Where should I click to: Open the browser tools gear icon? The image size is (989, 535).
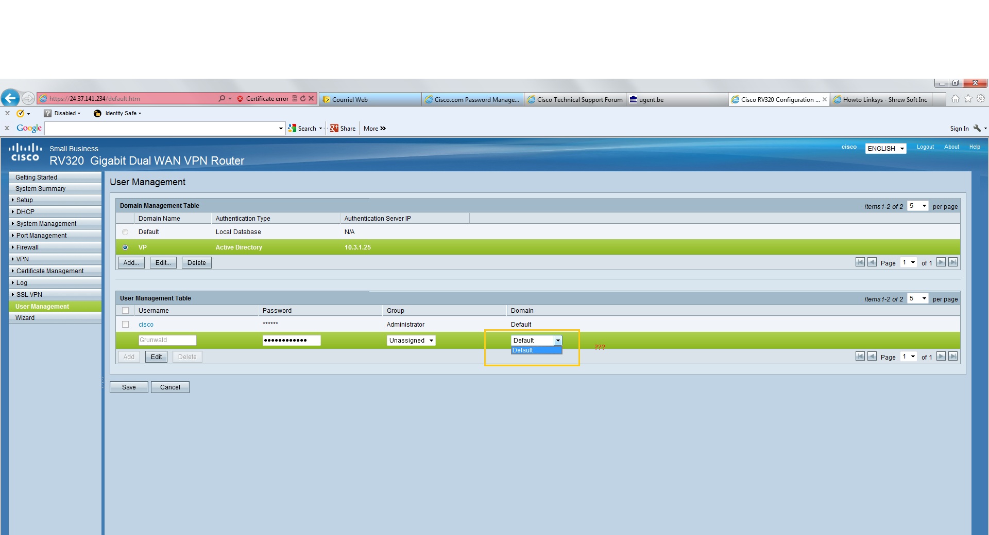[x=981, y=99]
